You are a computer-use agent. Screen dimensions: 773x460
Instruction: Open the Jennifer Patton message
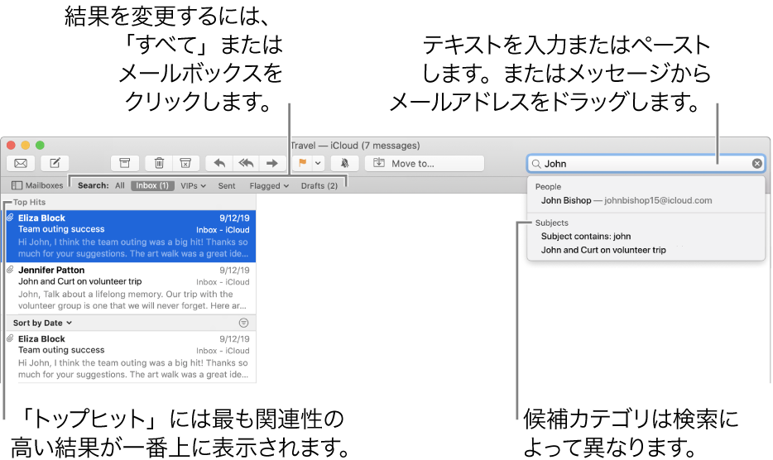point(129,288)
